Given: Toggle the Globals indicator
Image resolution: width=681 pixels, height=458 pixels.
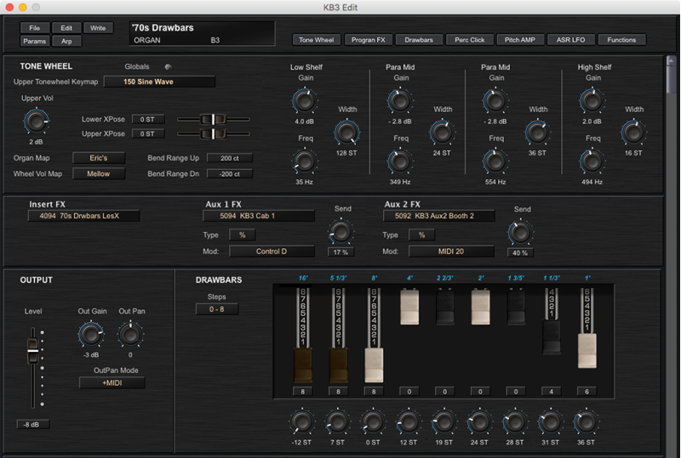Looking at the screenshot, I should point(168,67).
